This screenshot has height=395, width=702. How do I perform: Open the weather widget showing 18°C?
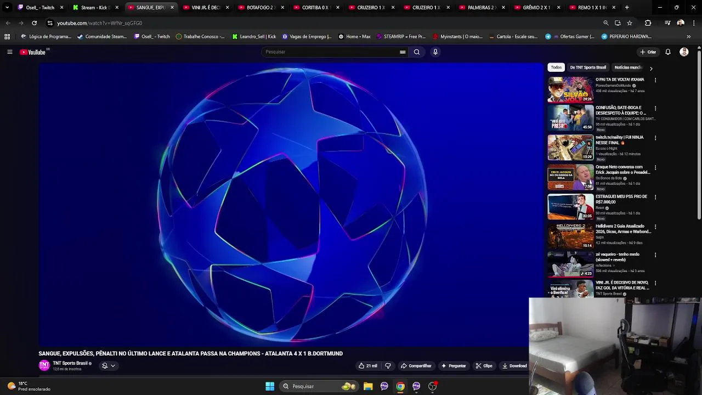(29, 386)
